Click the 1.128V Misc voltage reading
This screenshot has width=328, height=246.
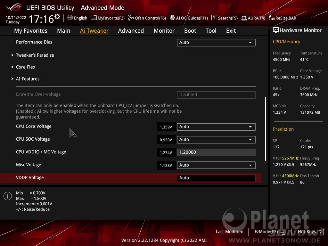pos(166,165)
